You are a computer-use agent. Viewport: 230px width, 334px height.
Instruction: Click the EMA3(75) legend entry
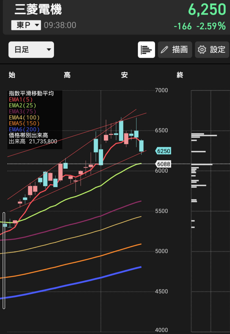point(22,111)
